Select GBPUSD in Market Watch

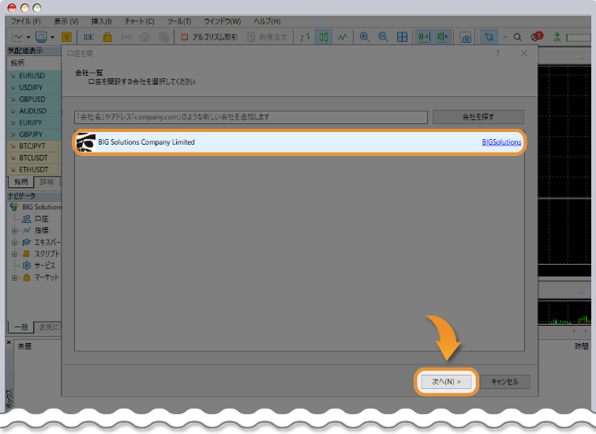(x=34, y=100)
